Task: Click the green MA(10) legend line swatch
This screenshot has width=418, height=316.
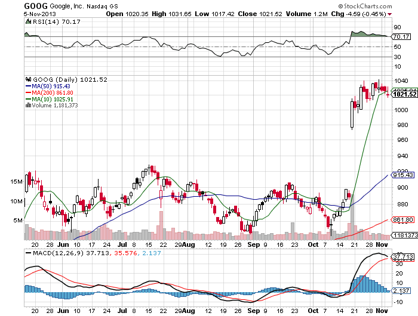Action: coord(28,99)
